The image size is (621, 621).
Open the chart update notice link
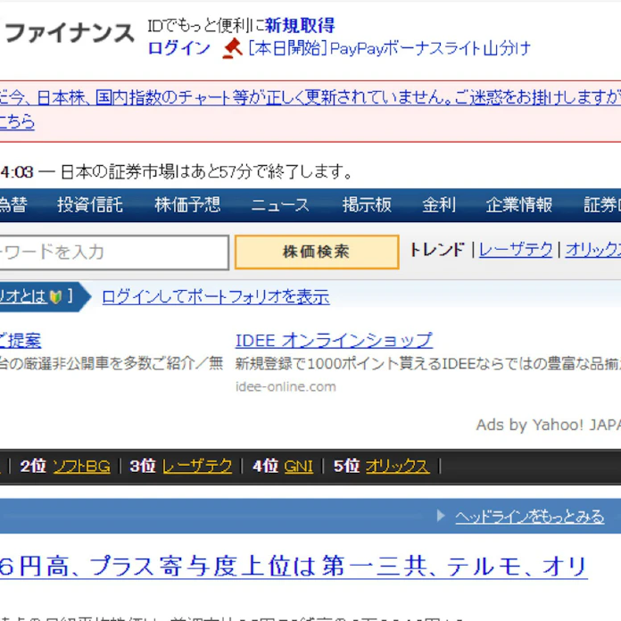point(310,97)
